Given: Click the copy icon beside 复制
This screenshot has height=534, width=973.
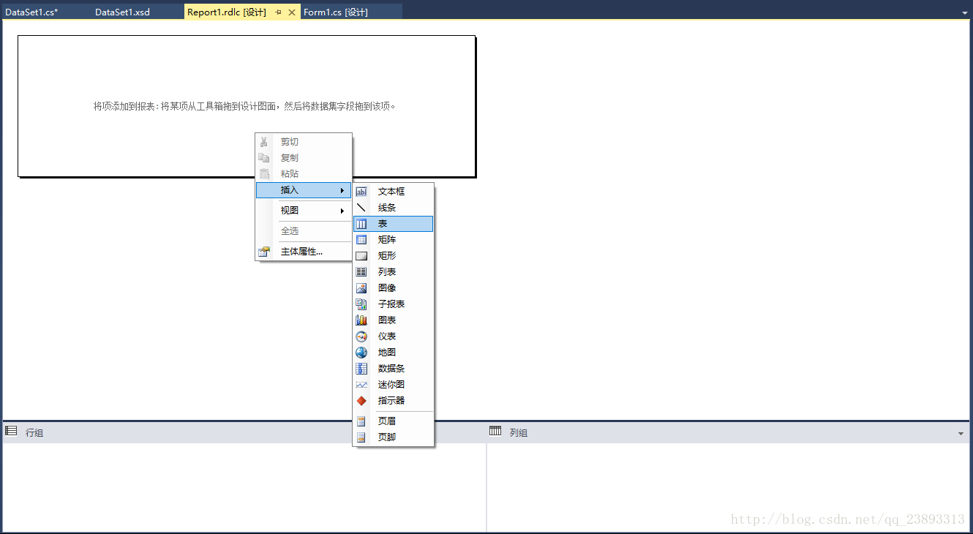Looking at the screenshot, I should 264,158.
